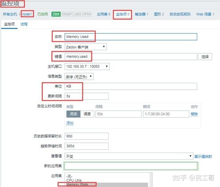Viewport: 220px width, 187px height.
Task: Click the empty 新的应用集 input field
Action: 131,166
